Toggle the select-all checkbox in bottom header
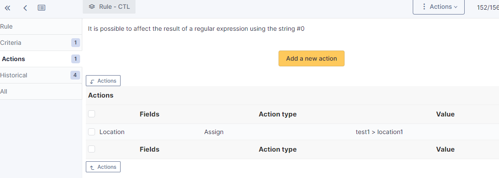Screen dimensions: 499x178 pos(92,149)
